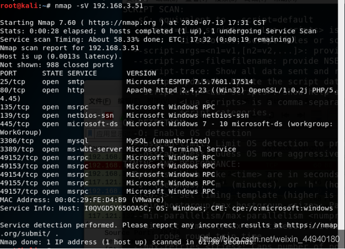This screenshot has height=249, width=345.
Task: Click the VERSION column header
Action: (x=142, y=73)
